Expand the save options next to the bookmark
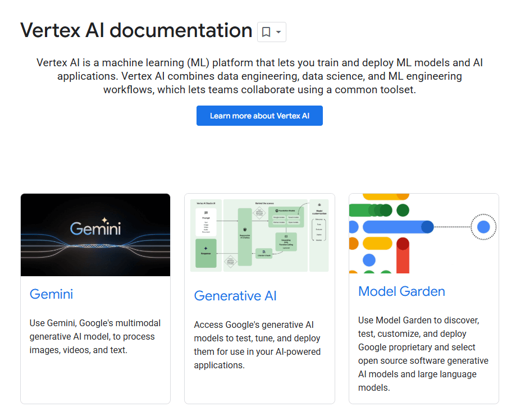 [x=278, y=32]
